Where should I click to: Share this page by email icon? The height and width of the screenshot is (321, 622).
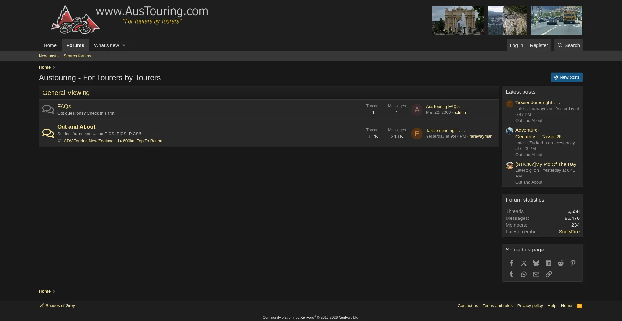pyautogui.click(x=536, y=274)
